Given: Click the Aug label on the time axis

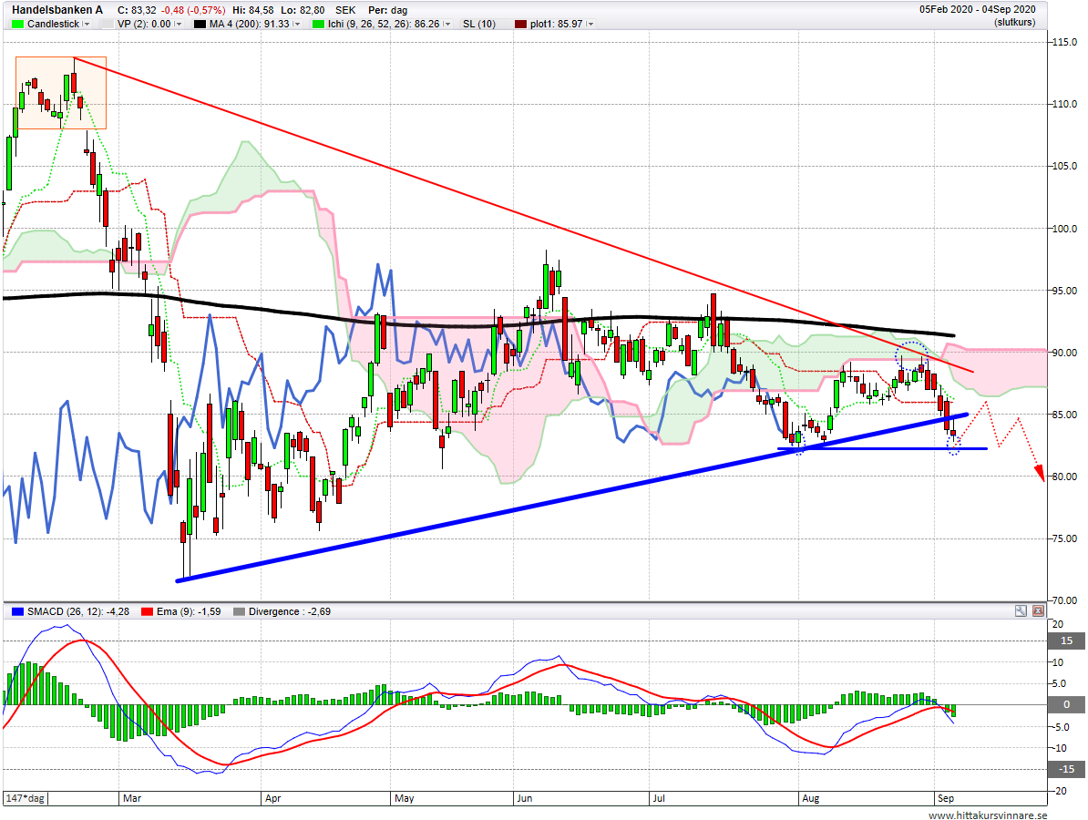Looking at the screenshot, I should [810, 798].
